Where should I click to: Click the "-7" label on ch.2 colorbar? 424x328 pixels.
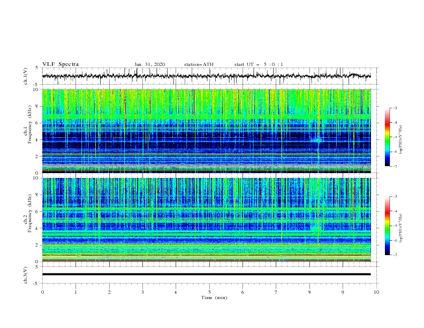pos(395,255)
